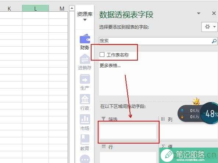Close the 数据透视表字段 pane
Screen dimensions: 218x163
coord(214,13)
